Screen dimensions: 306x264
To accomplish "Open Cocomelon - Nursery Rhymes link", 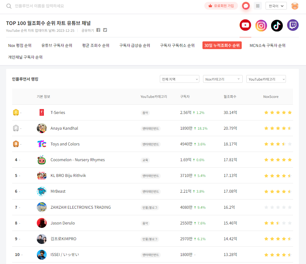I will pyautogui.click(x=78, y=160).
